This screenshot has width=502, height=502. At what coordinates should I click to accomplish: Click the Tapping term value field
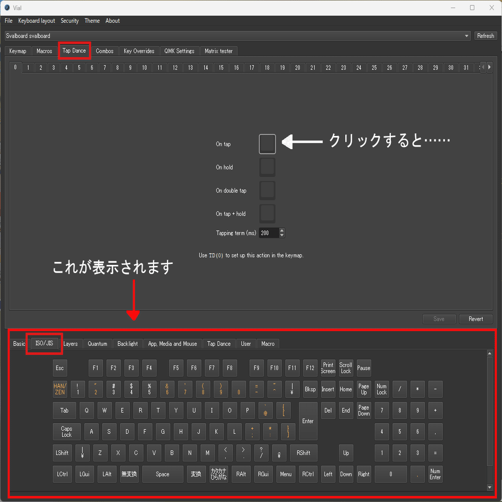[269, 233]
